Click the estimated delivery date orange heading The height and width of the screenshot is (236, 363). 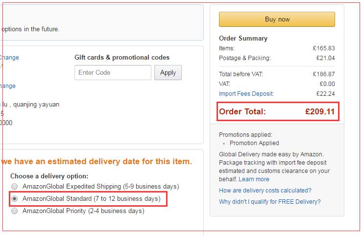[97, 161]
